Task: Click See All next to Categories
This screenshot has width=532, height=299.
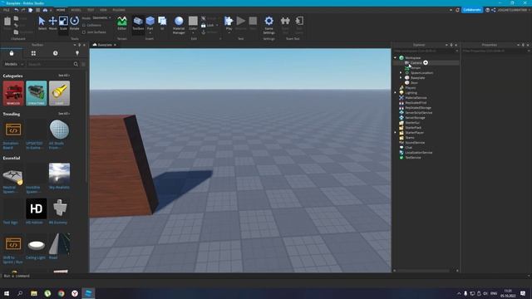Action: (64, 76)
